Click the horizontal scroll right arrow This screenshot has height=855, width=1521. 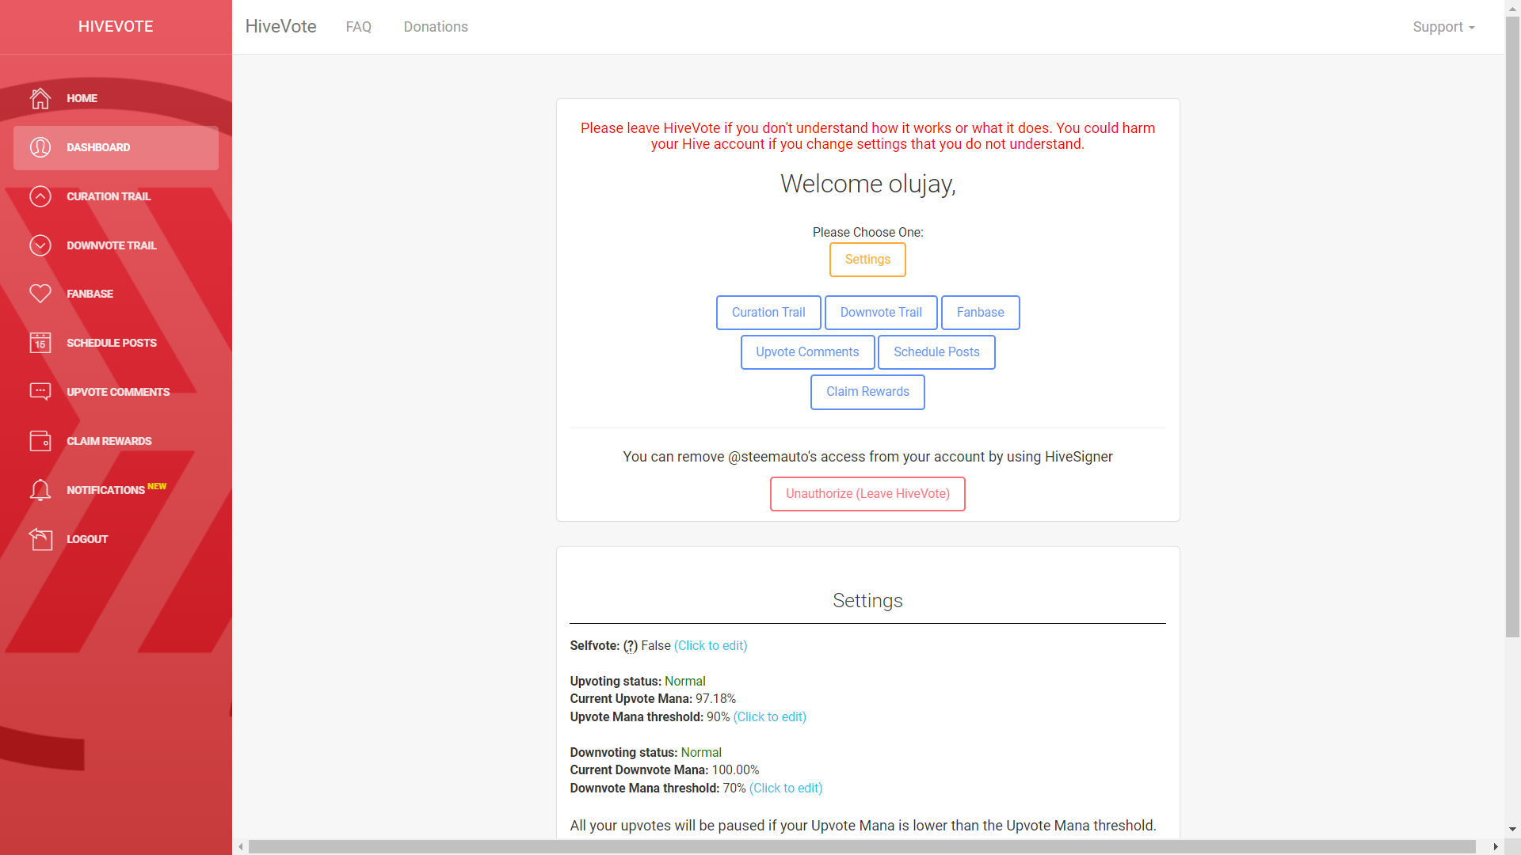[1496, 847]
